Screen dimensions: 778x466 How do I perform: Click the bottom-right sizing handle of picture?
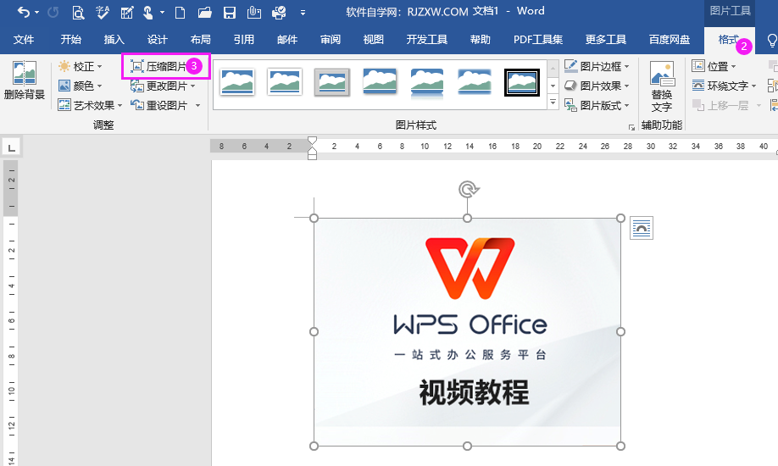[620, 447]
